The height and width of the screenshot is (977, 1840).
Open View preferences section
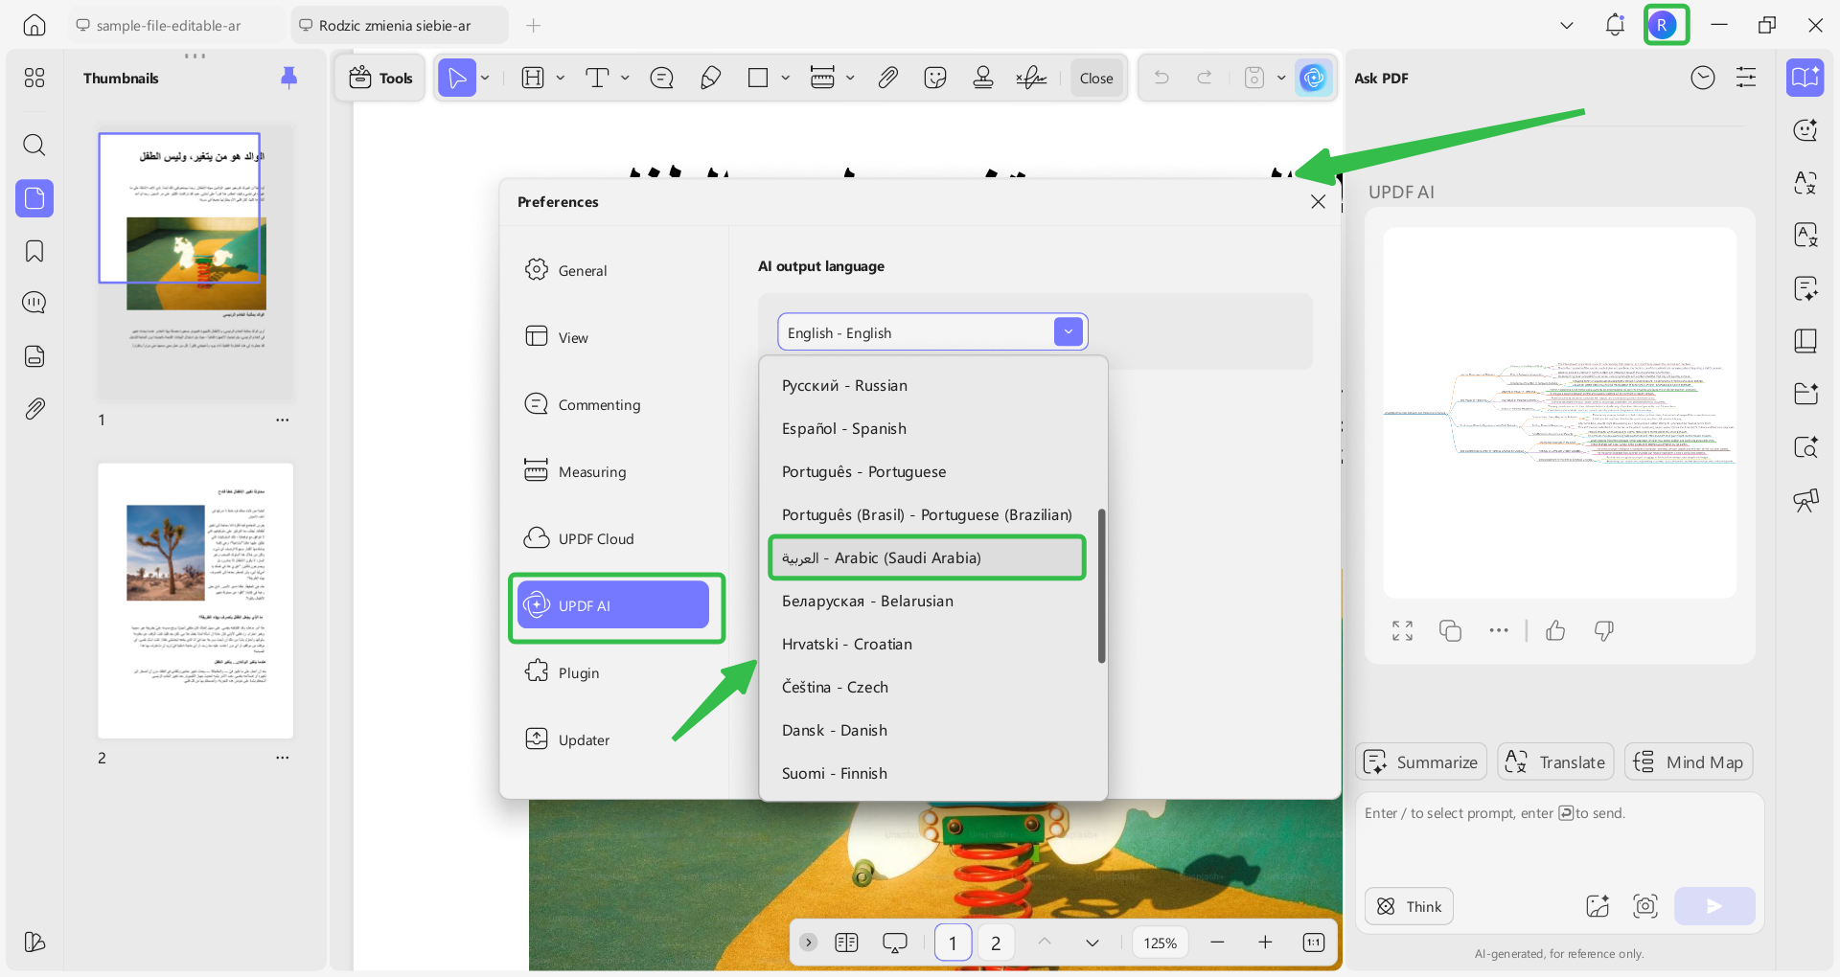613,337
